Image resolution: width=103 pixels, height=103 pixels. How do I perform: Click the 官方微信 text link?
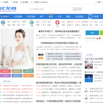coord(25,2)
